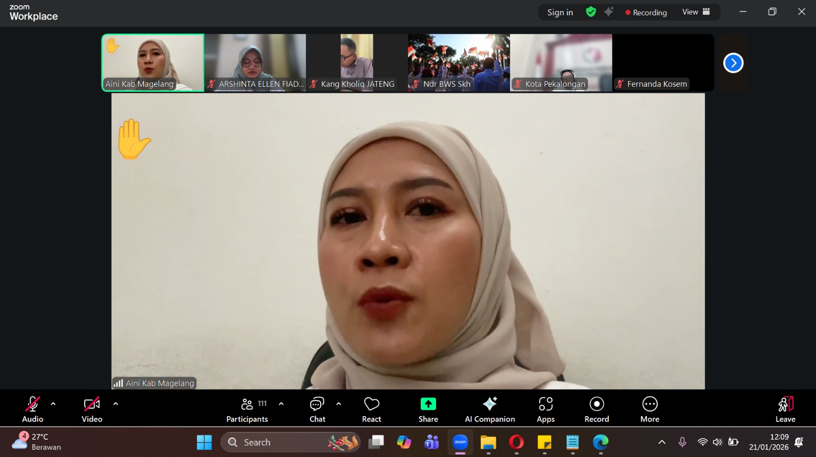The height and width of the screenshot is (457, 816).
Task: Click the green Share screen icon
Action: tap(428, 404)
